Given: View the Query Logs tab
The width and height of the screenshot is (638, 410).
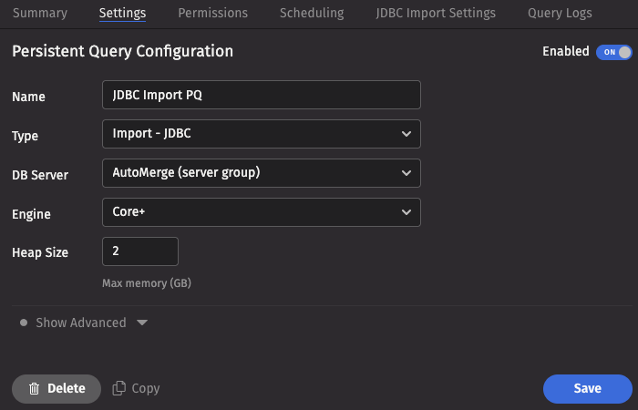Looking at the screenshot, I should [x=560, y=13].
